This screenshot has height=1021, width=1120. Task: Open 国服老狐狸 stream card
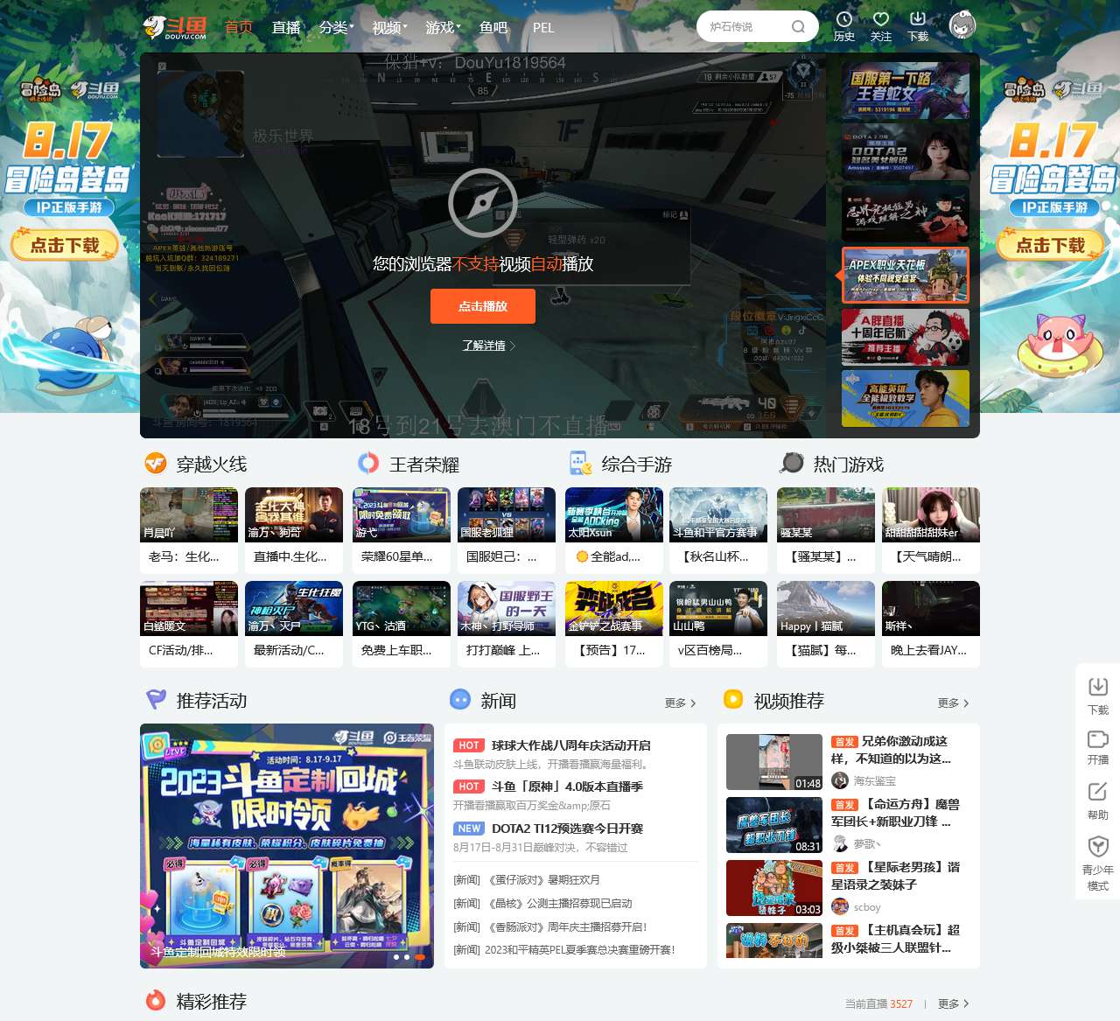point(507,530)
